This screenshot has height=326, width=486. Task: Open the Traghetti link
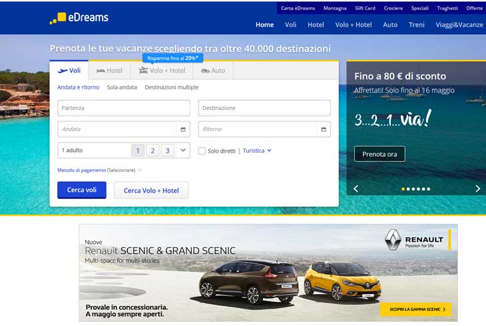pyautogui.click(x=447, y=8)
